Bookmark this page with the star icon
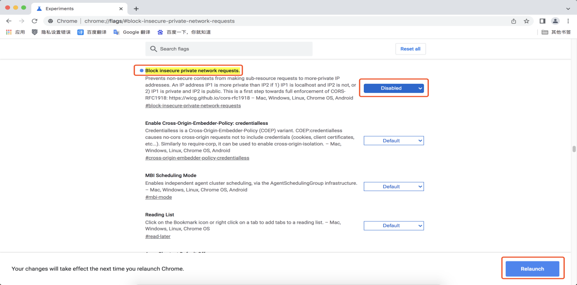Screen dimensions: 577x285 click(527, 21)
